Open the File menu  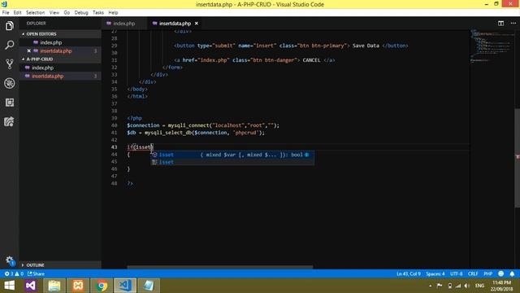[x=6, y=13]
